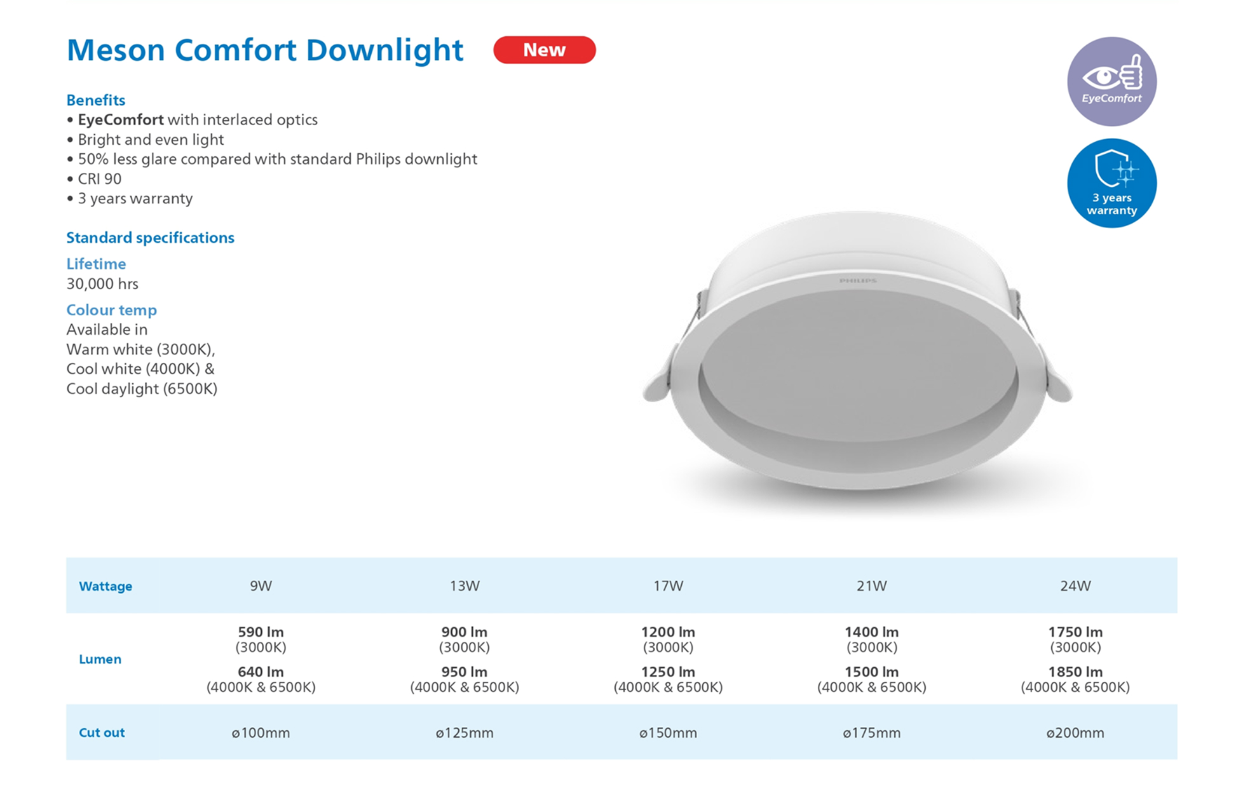
Task: Click the Meson Comfort Downlight title
Action: 265,50
